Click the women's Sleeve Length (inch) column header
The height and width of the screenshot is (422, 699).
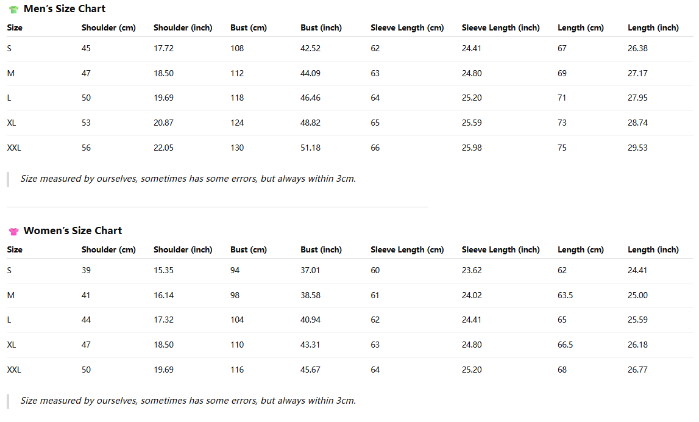point(500,249)
